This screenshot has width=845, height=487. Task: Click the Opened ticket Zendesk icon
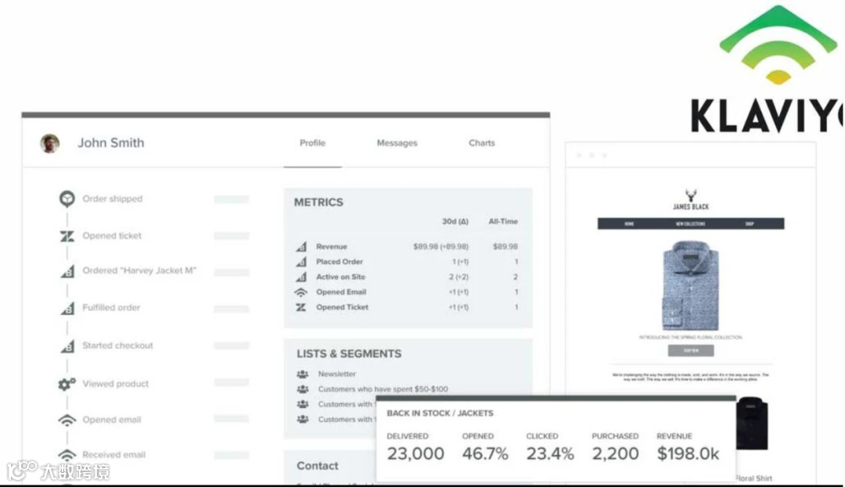(67, 236)
